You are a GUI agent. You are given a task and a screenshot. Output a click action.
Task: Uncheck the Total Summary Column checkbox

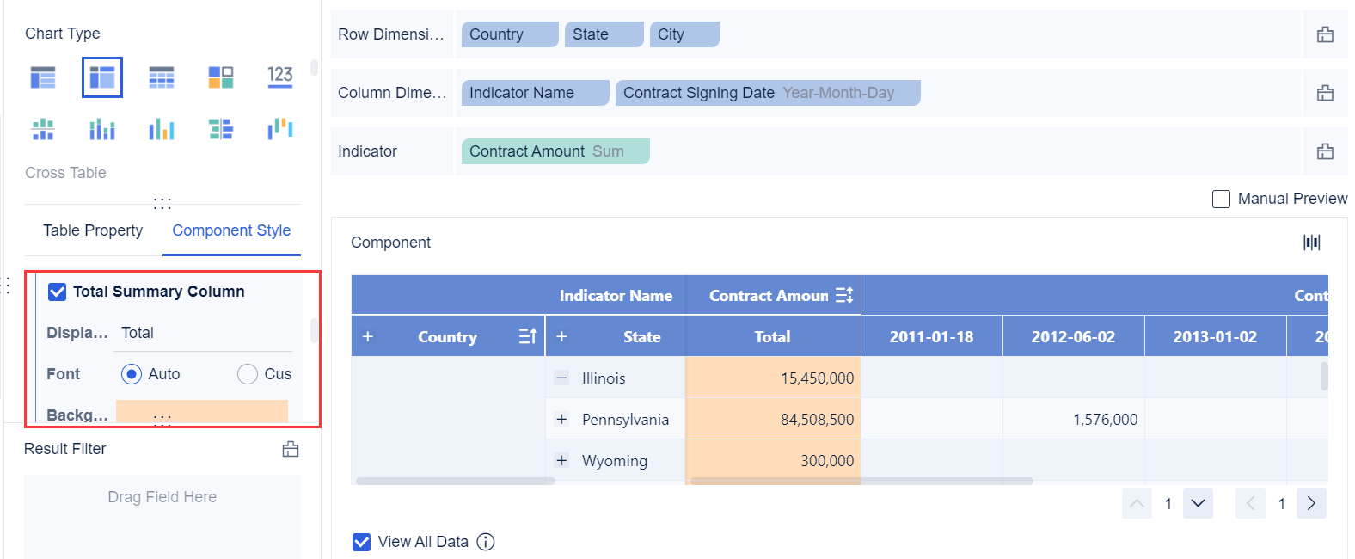point(58,292)
